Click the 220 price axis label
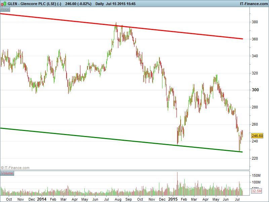 pyautogui.click(x=255, y=158)
